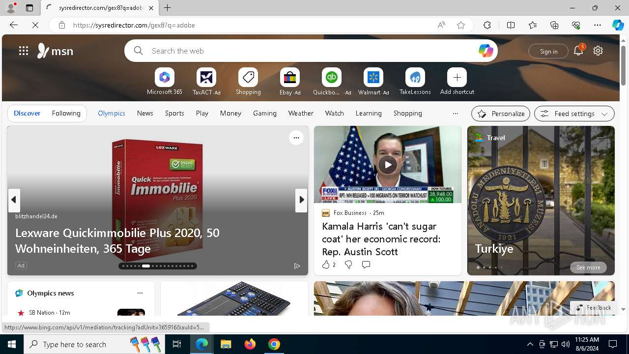
Task: Open Copilot icon in search box
Action: point(486,51)
